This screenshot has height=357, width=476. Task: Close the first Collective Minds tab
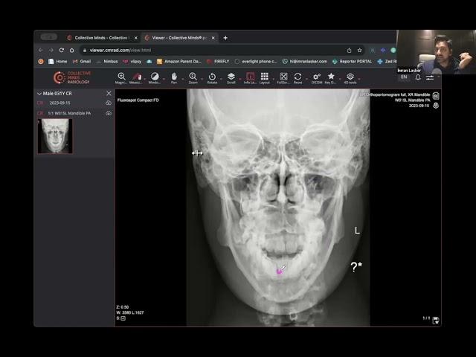coord(135,38)
